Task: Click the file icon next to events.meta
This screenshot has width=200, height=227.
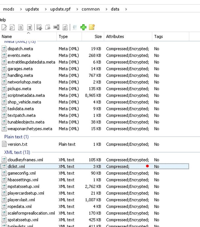Action: (4, 55)
